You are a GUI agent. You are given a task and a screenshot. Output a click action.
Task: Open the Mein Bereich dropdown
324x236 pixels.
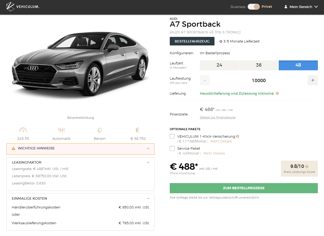[301, 7]
